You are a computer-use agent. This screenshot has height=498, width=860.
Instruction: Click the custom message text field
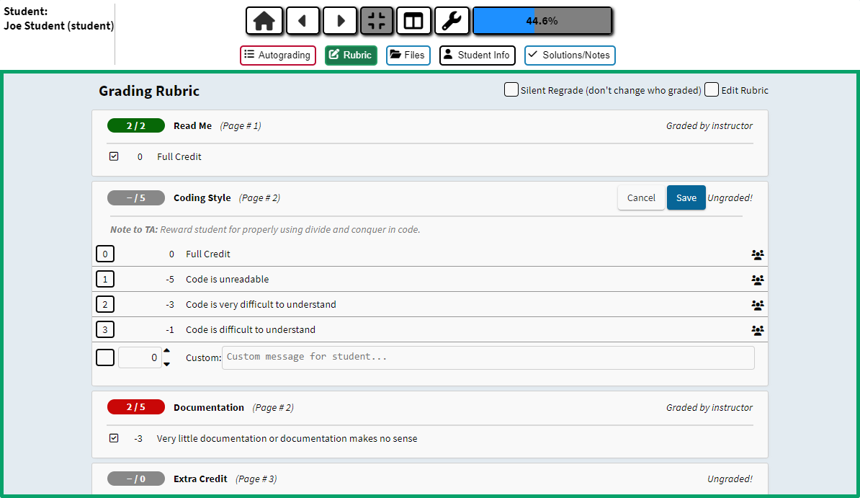pyautogui.click(x=488, y=357)
